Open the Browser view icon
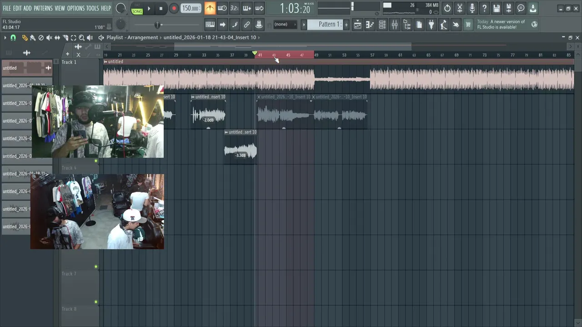 (x=407, y=25)
